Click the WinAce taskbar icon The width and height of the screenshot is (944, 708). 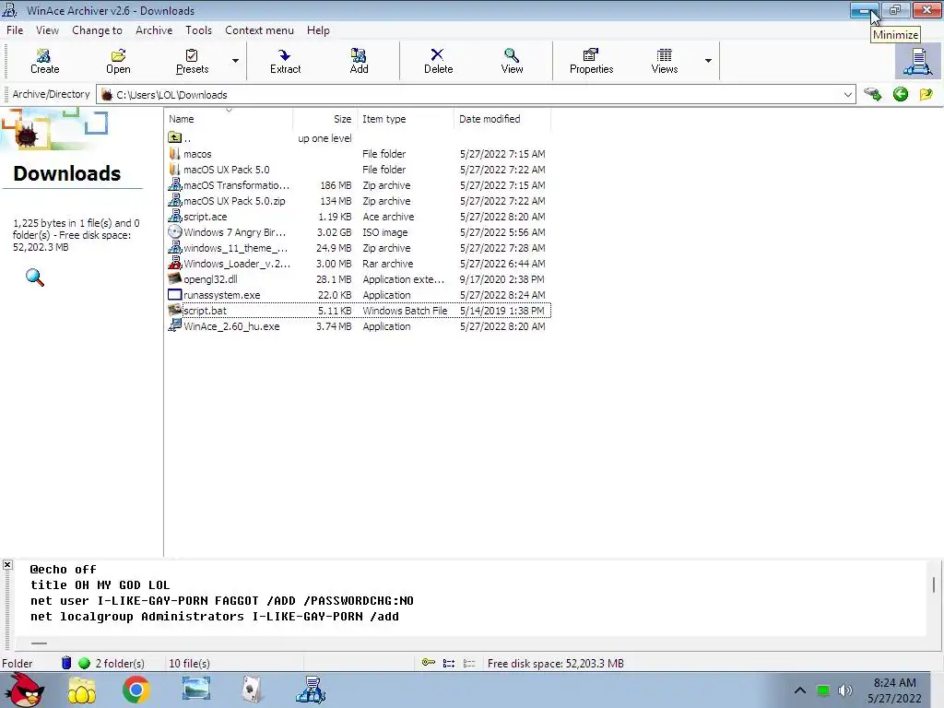311,690
